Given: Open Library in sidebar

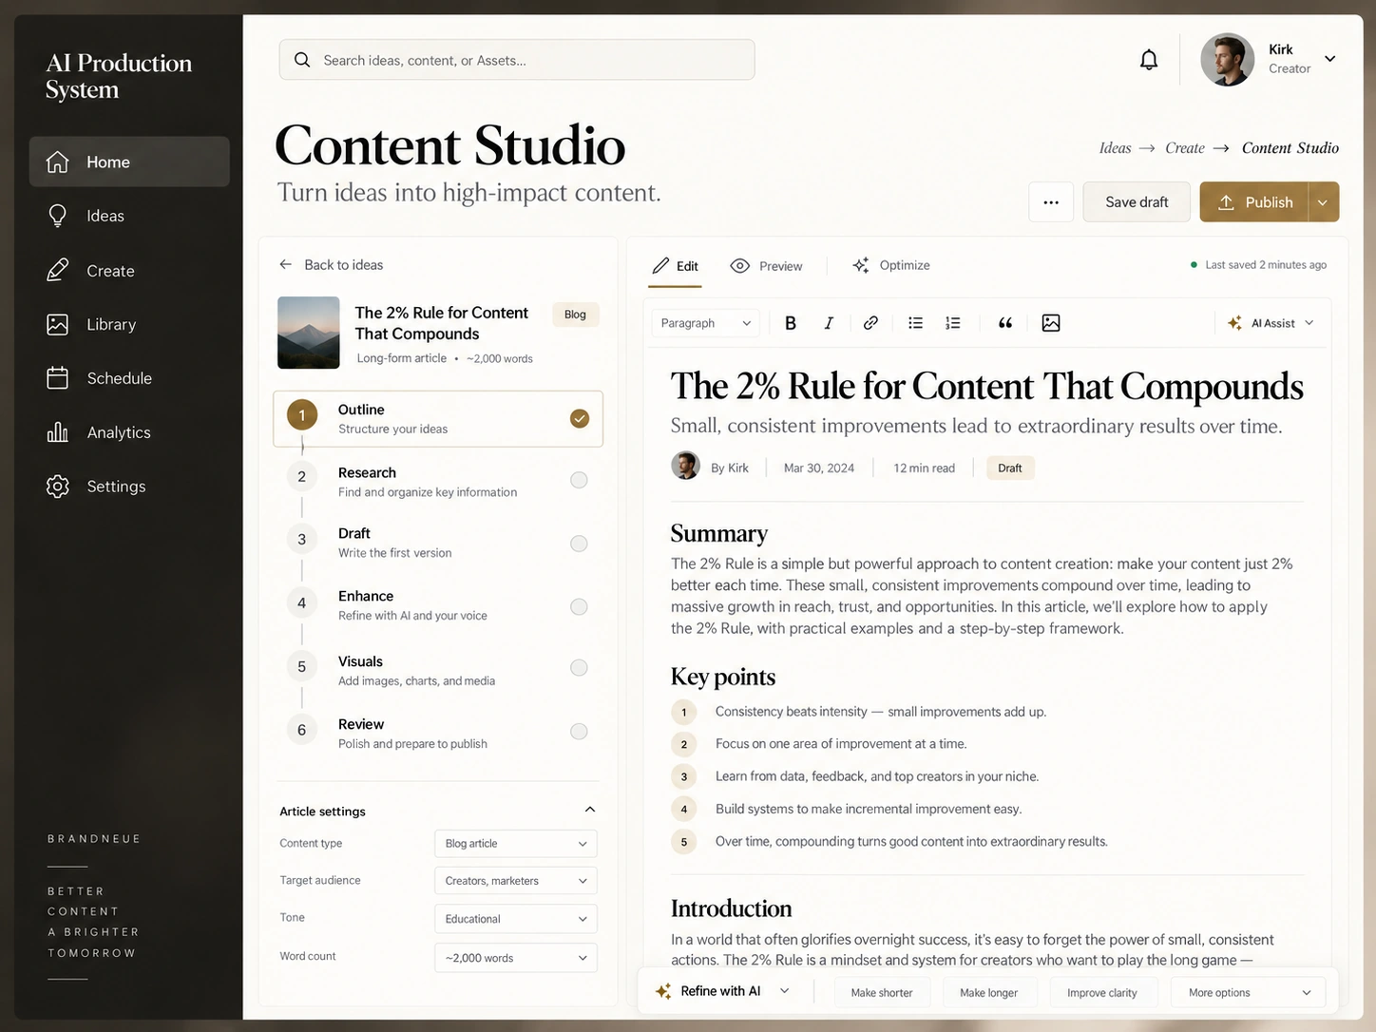Looking at the screenshot, I should pyautogui.click(x=129, y=324).
